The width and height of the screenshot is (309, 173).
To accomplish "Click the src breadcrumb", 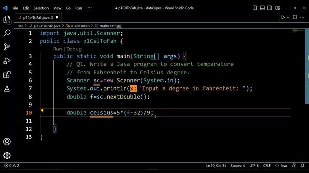I will [x=21, y=25].
